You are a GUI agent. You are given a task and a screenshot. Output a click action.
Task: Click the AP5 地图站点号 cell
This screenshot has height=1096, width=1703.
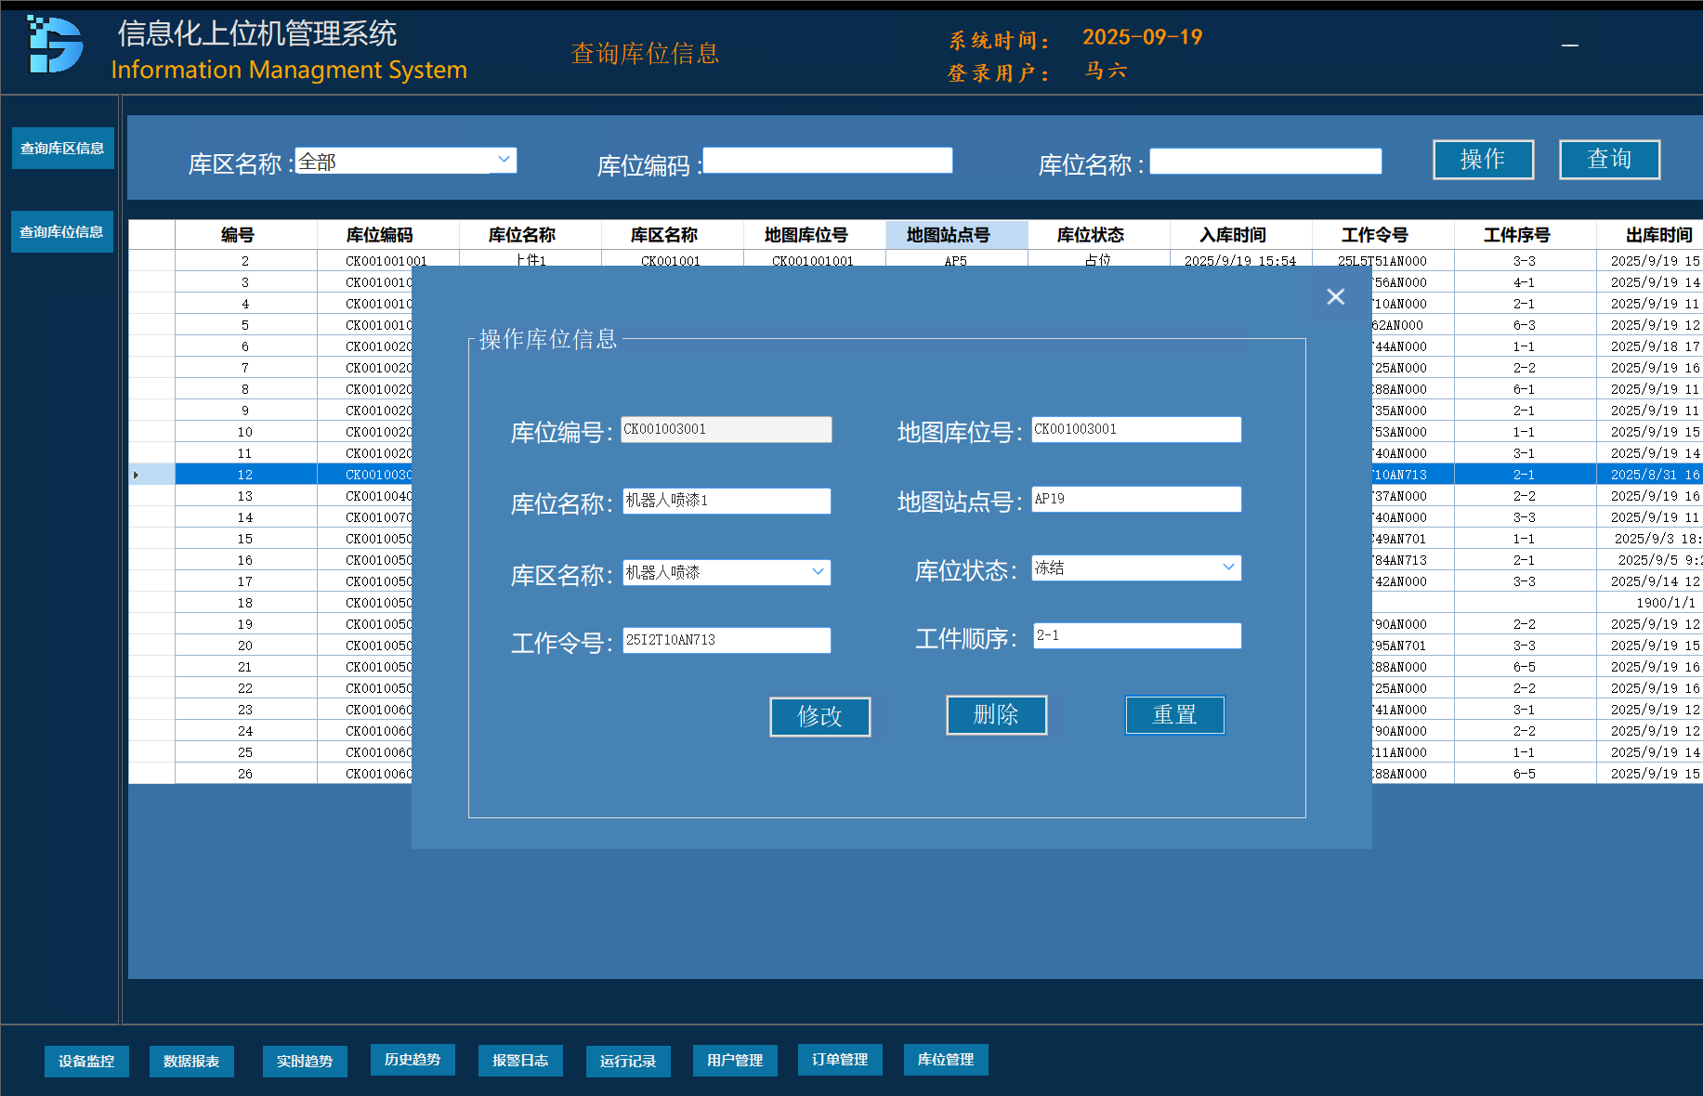pyautogui.click(x=956, y=261)
